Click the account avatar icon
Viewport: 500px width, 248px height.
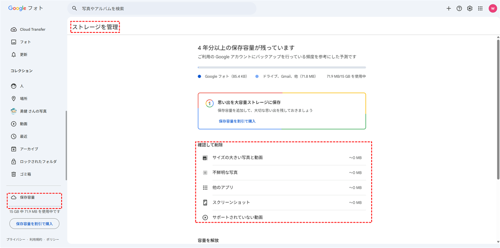[492, 8]
